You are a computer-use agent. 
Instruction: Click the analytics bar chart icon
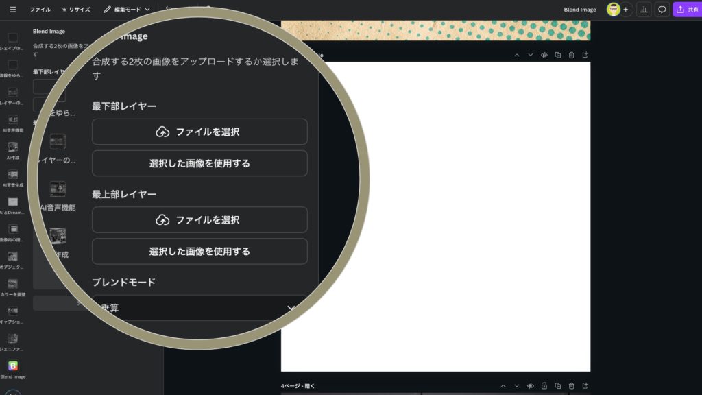click(644, 10)
